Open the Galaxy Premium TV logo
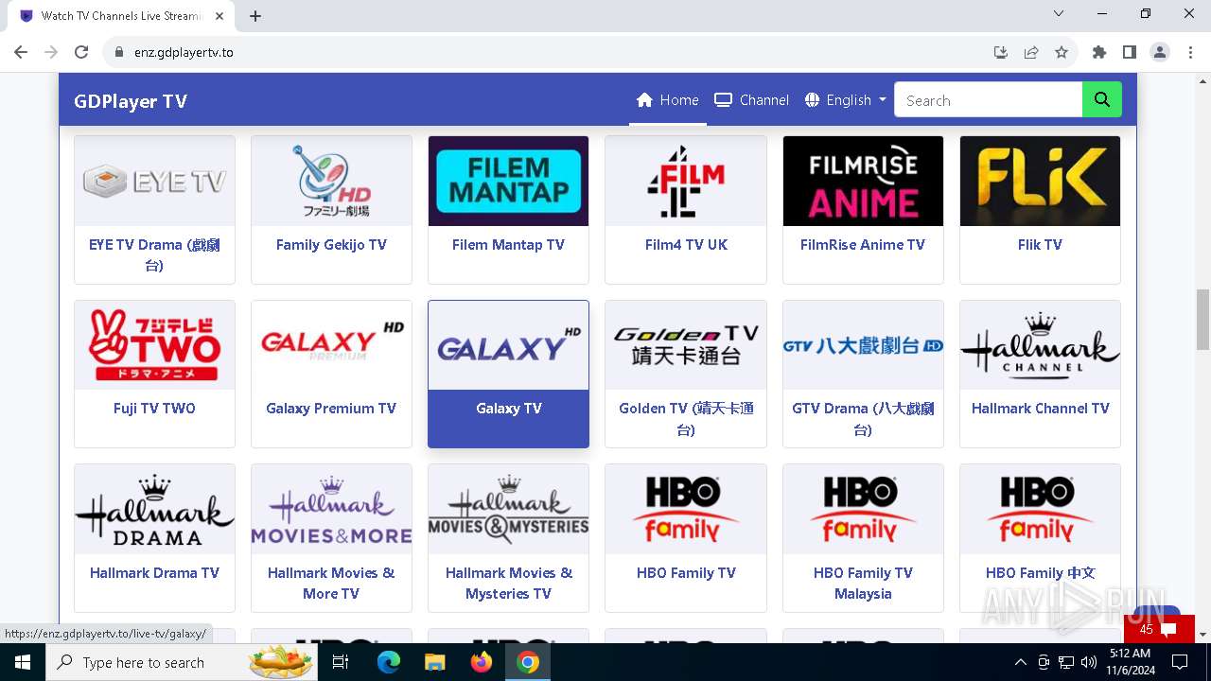This screenshot has height=681, width=1211. tap(331, 345)
